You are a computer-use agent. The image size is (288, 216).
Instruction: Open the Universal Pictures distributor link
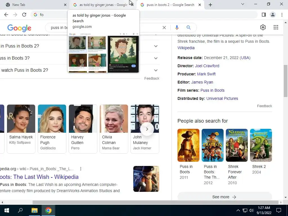pos(222,98)
